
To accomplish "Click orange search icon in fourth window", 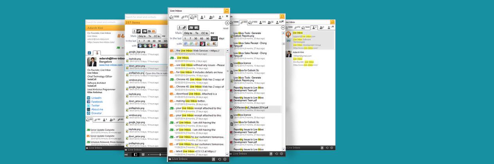I will (x=282, y=16).
